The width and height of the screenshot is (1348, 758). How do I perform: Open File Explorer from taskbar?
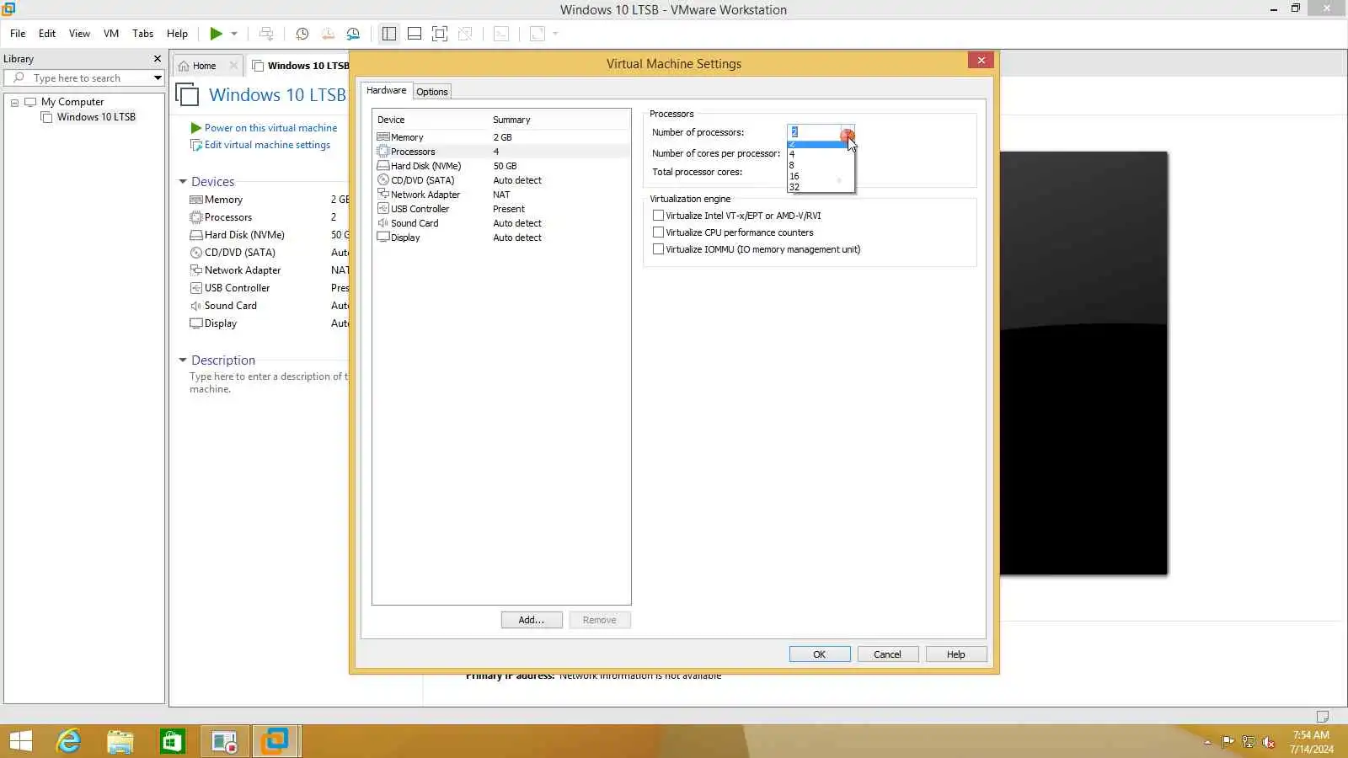click(x=120, y=741)
